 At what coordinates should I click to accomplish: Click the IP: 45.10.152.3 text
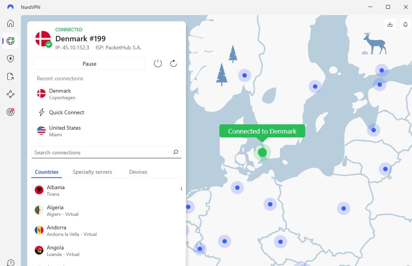72,47
